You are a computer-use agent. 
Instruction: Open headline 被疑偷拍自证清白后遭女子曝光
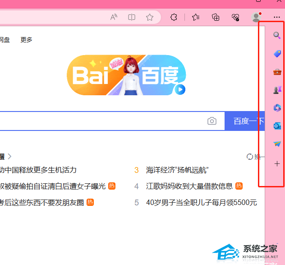[x=53, y=186]
